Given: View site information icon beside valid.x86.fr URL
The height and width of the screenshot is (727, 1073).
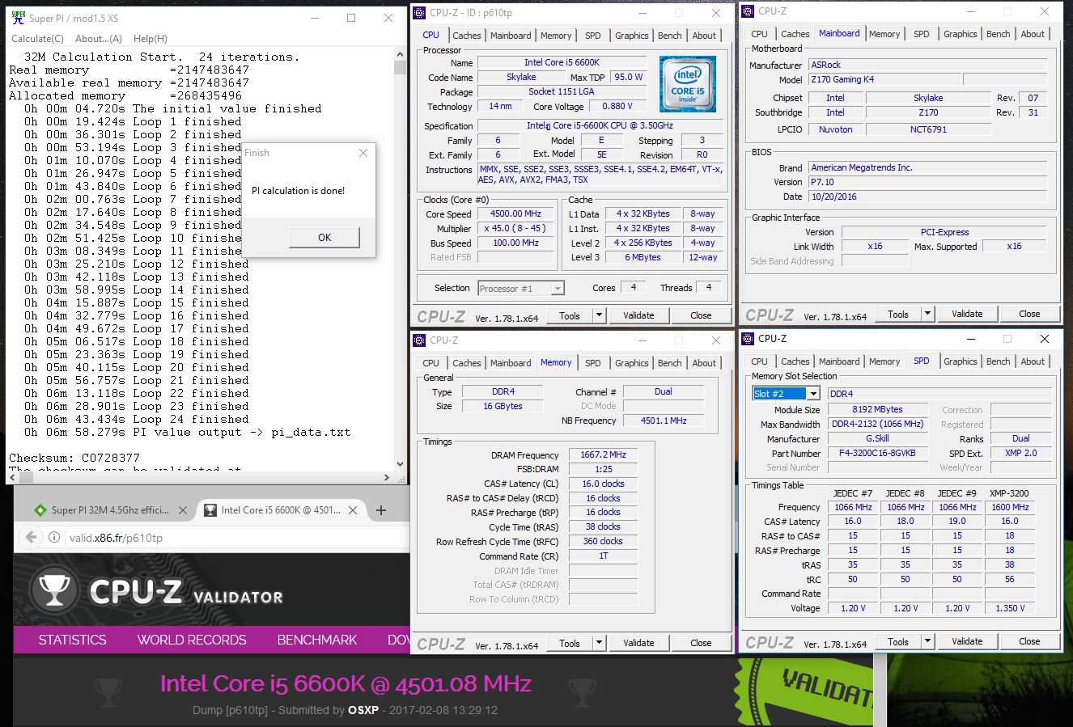Looking at the screenshot, I should [53, 537].
